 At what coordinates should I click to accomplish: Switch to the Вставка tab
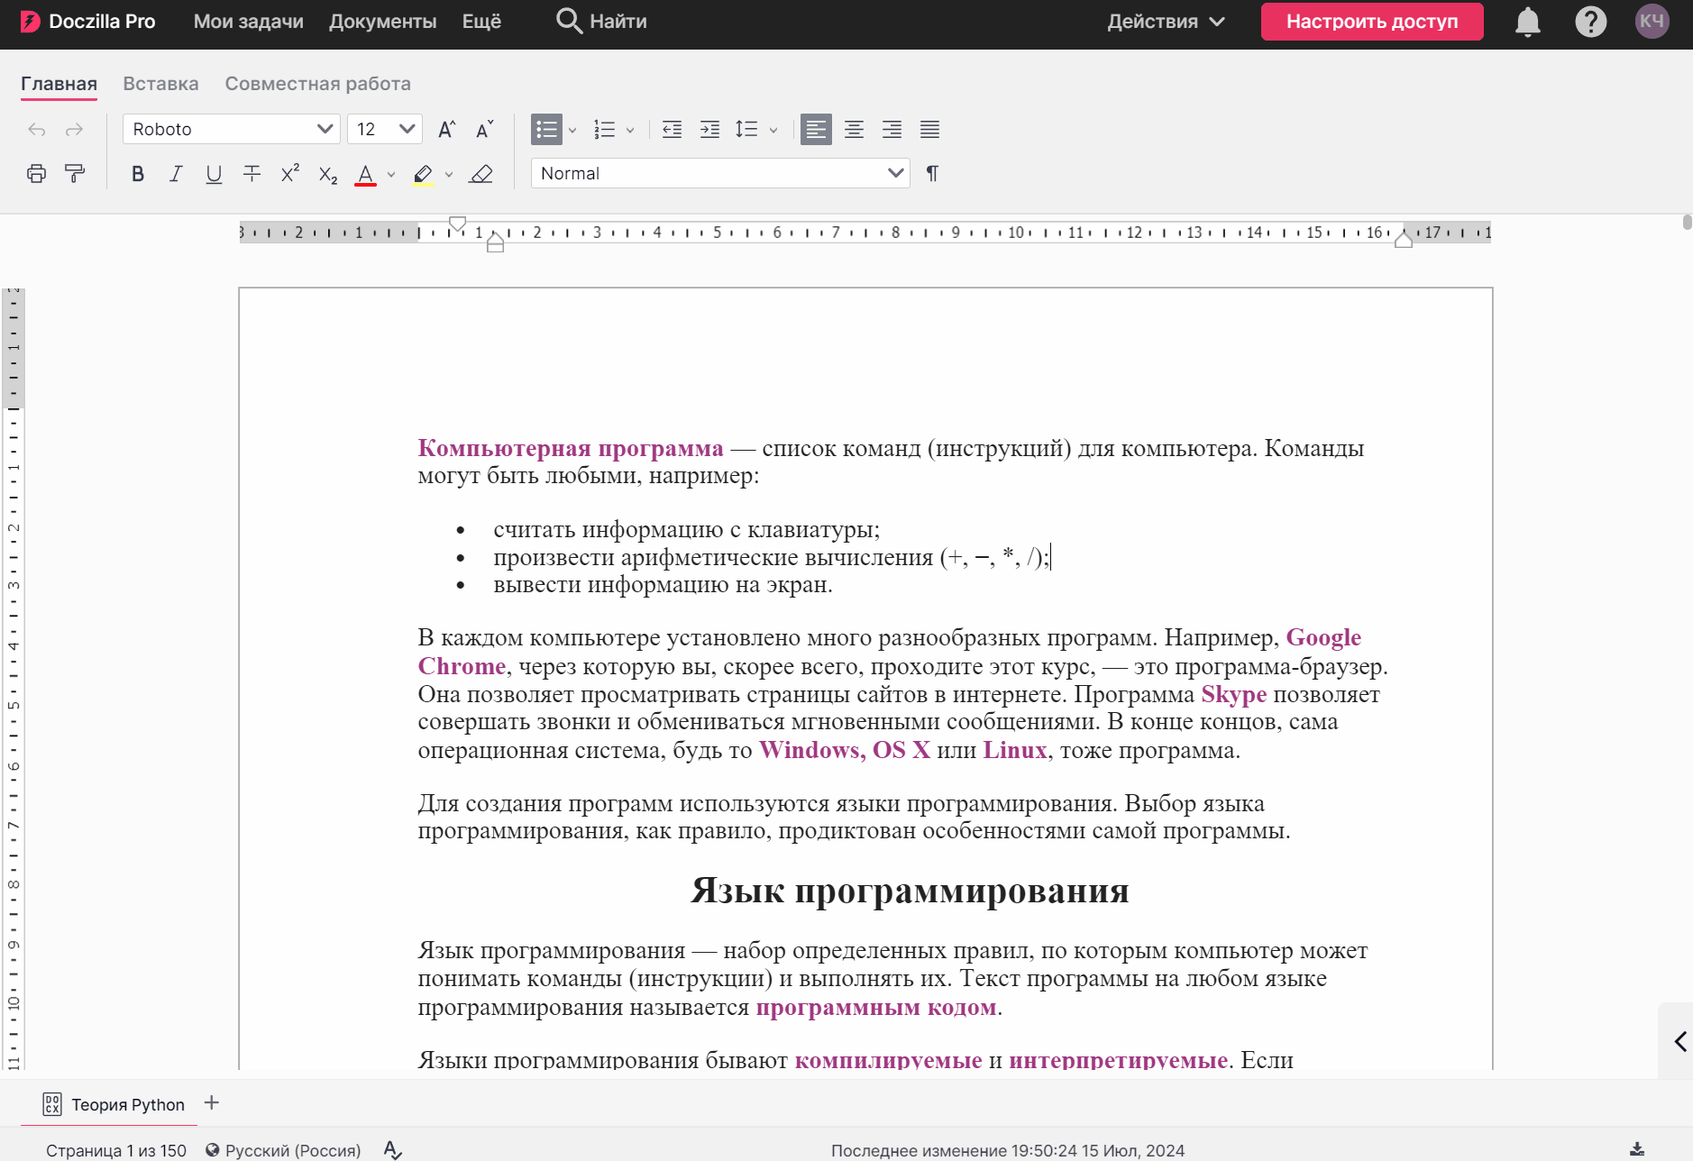160,84
